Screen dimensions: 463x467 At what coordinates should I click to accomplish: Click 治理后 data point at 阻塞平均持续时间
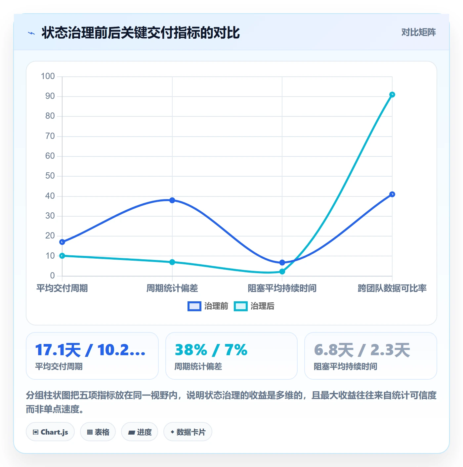pyautogui.click(x=282, y=272)
